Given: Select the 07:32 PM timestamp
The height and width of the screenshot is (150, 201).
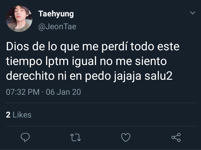Looking at the screenshot, I should pos(23,92).
